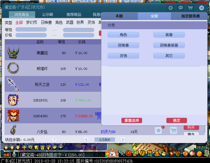Favorite the 八卦坠 item with star icon
Screen dimensions: 210x163
pos(159,130)
